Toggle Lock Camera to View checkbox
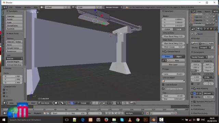The width and height of the screenshot is (219, 123). [163, 89]
